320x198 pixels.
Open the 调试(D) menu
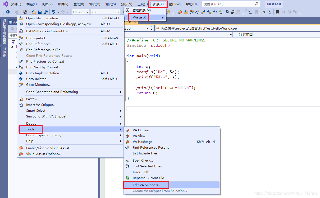pyautogui.click(x=95, y=4)
